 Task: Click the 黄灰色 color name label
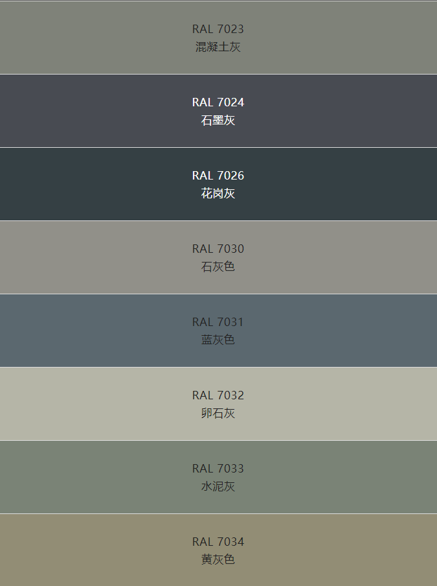[x=218, y=559]
